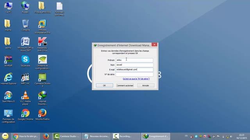Click the Enregistrement d'IDM taskbar item
The height and width of the screenshot is (140, 250).
(x=155, y=136)
